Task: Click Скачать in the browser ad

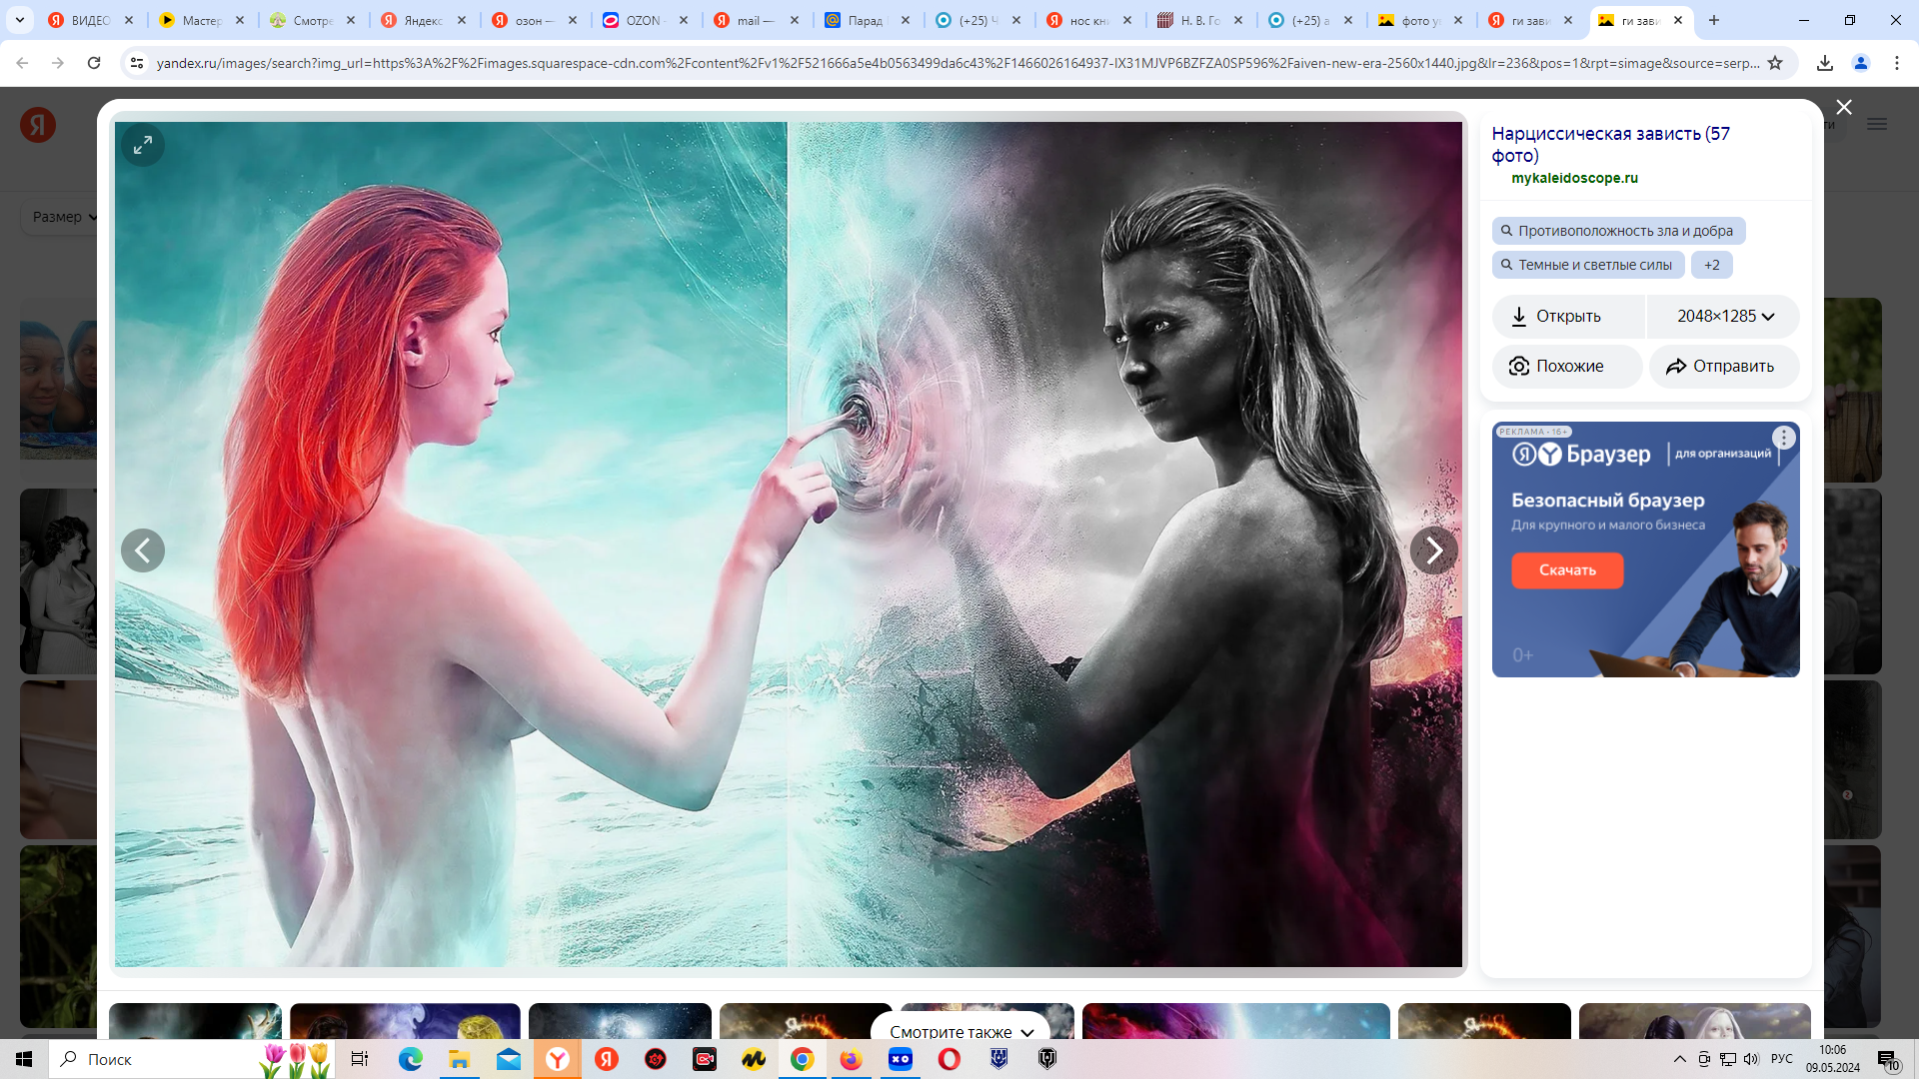Action: click(x=1567, y=570)
